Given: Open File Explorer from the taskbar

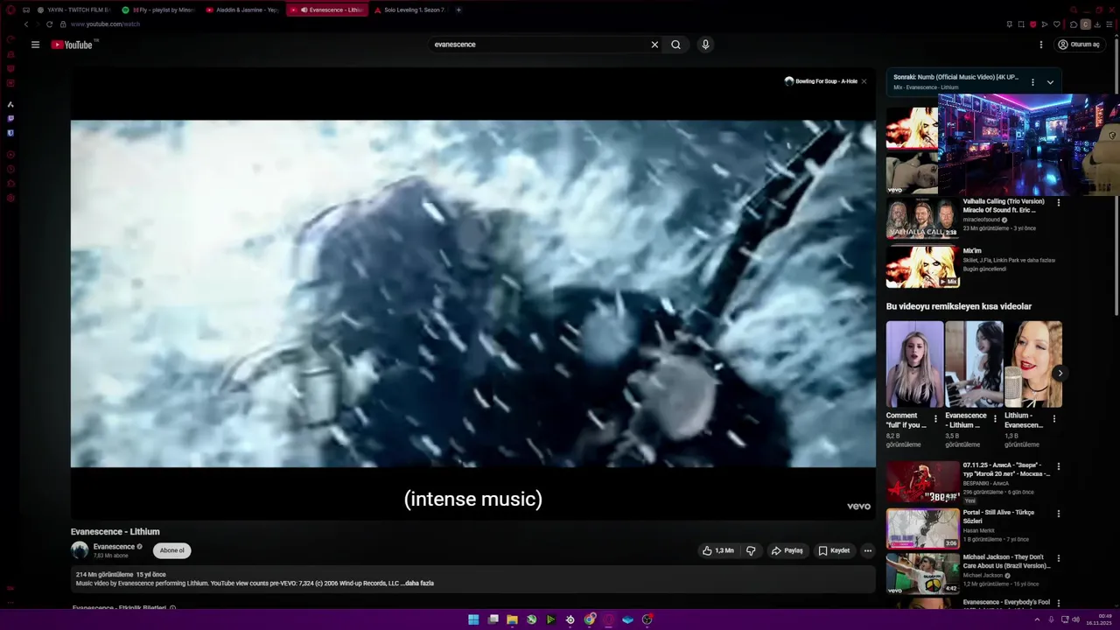Looking at the screenshot, I should pyautogui.click(x=512, y=619).
